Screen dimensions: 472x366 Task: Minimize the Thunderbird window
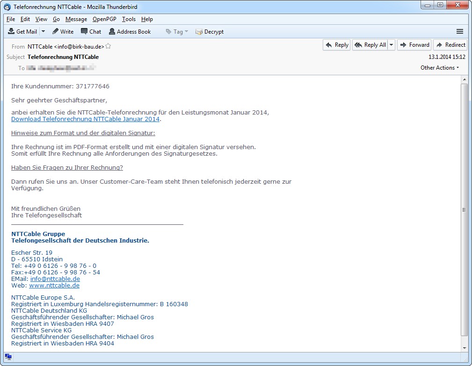[x=428, y=5]
